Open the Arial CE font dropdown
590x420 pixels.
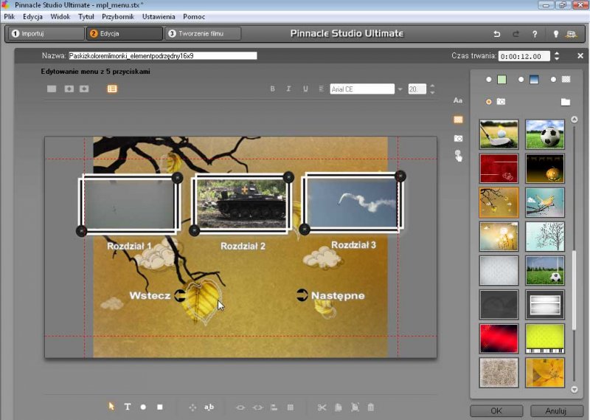pos(400,89)
